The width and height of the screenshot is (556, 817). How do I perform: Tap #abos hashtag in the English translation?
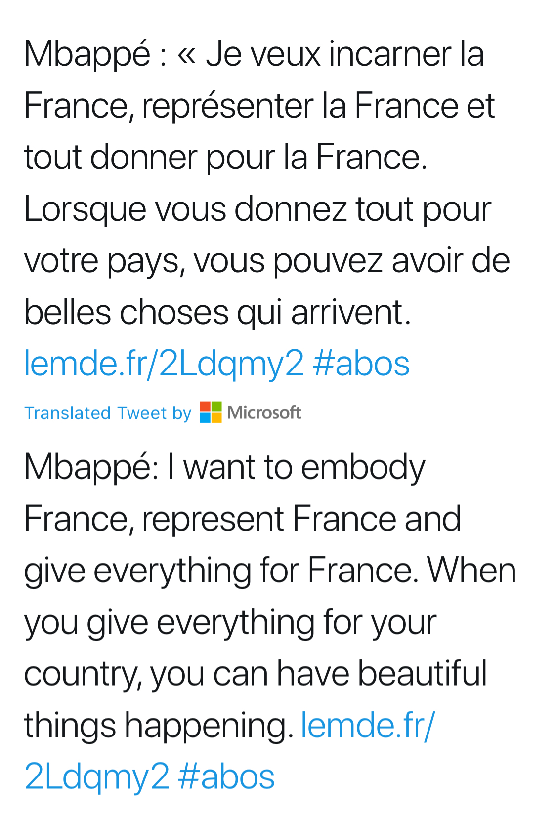tap(226, 776)
